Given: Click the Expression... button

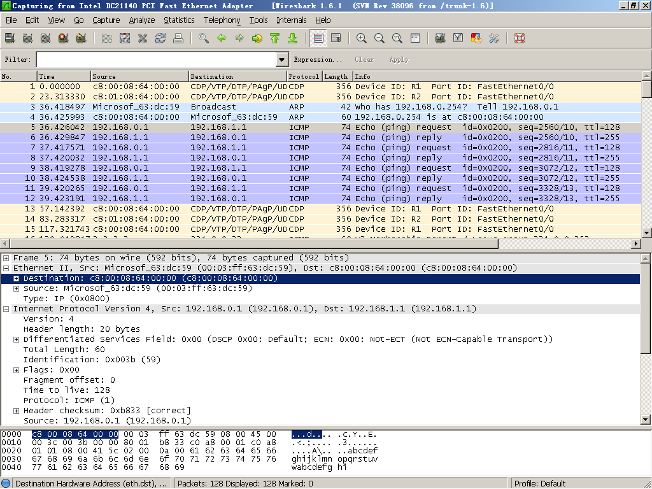Looking at the screenshot, I should tap(318, 59).
